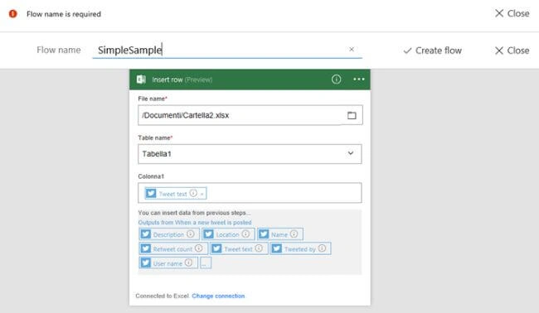539x313 pixels.
Task: Insert the Tweeted by output token
Action: [300, 248]
